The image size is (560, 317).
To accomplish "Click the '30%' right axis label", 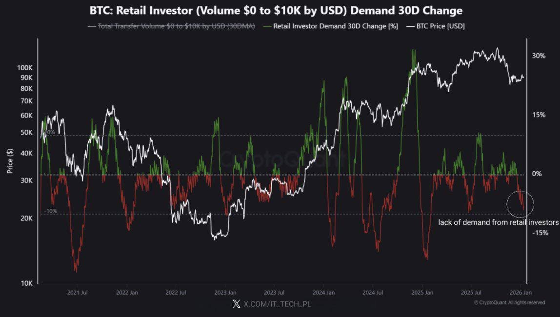I will [539, 56].
